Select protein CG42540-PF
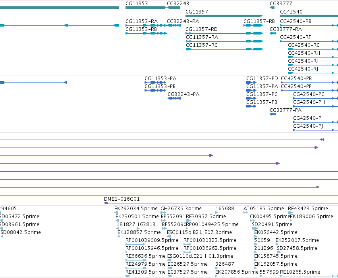This screenshot has width=338, height=278. point(296,86)
